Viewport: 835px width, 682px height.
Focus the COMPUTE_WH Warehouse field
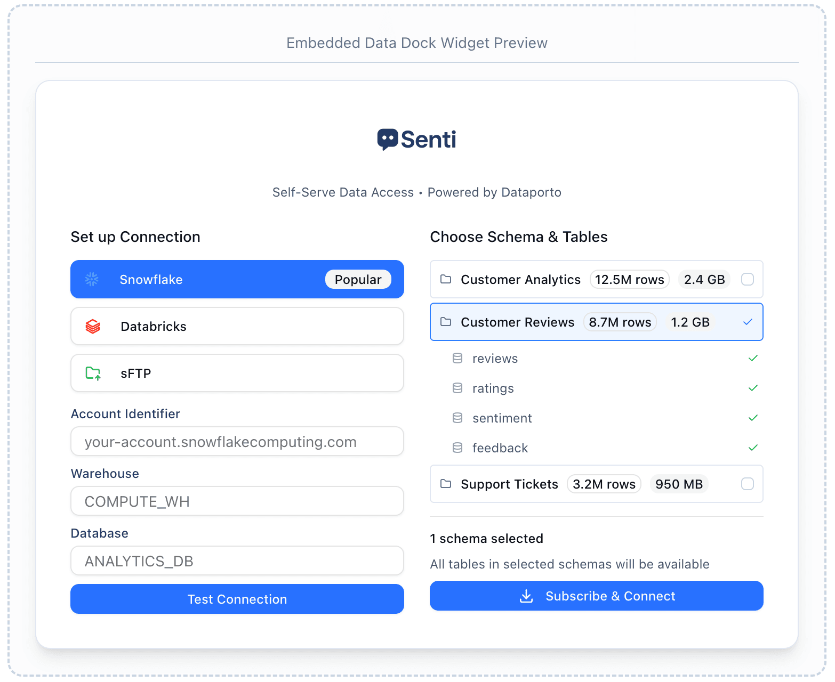point(237,501)
